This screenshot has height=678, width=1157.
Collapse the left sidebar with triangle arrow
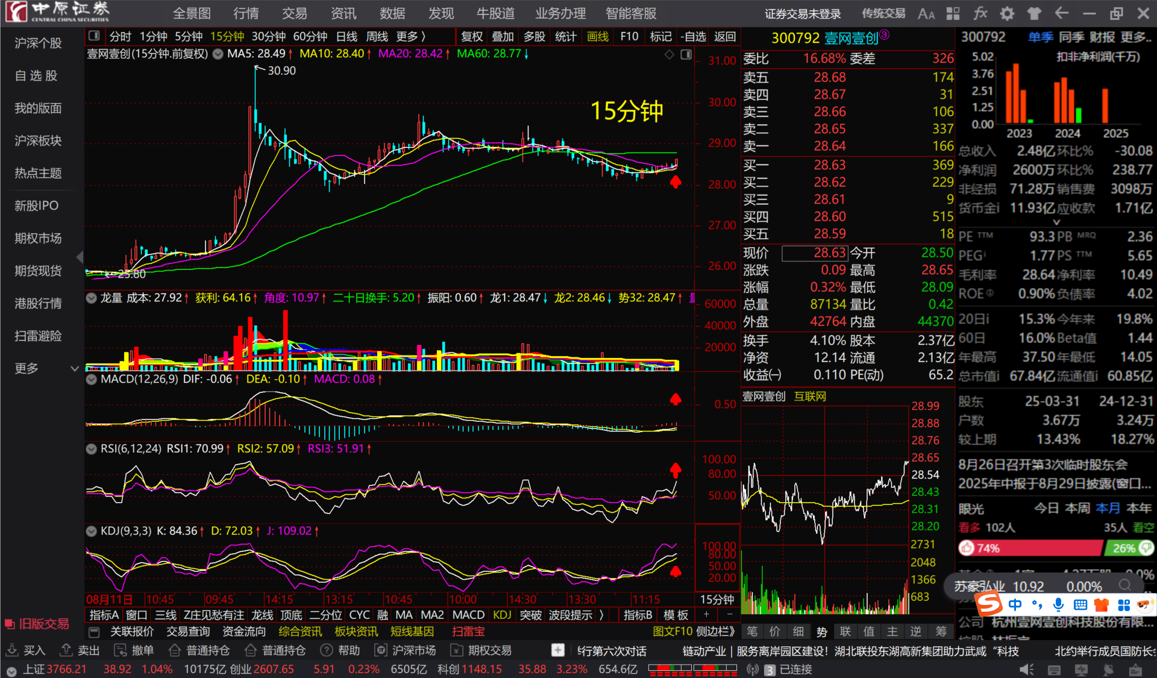(80, 257)
